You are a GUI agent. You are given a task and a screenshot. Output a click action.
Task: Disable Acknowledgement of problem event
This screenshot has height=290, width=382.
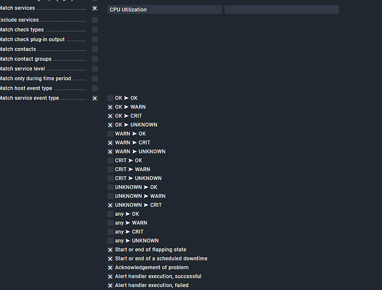[x=111, y=268]
